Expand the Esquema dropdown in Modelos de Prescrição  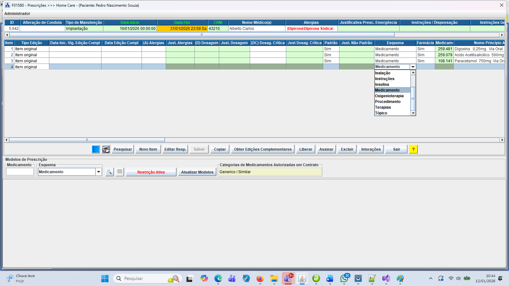(99, 172)
